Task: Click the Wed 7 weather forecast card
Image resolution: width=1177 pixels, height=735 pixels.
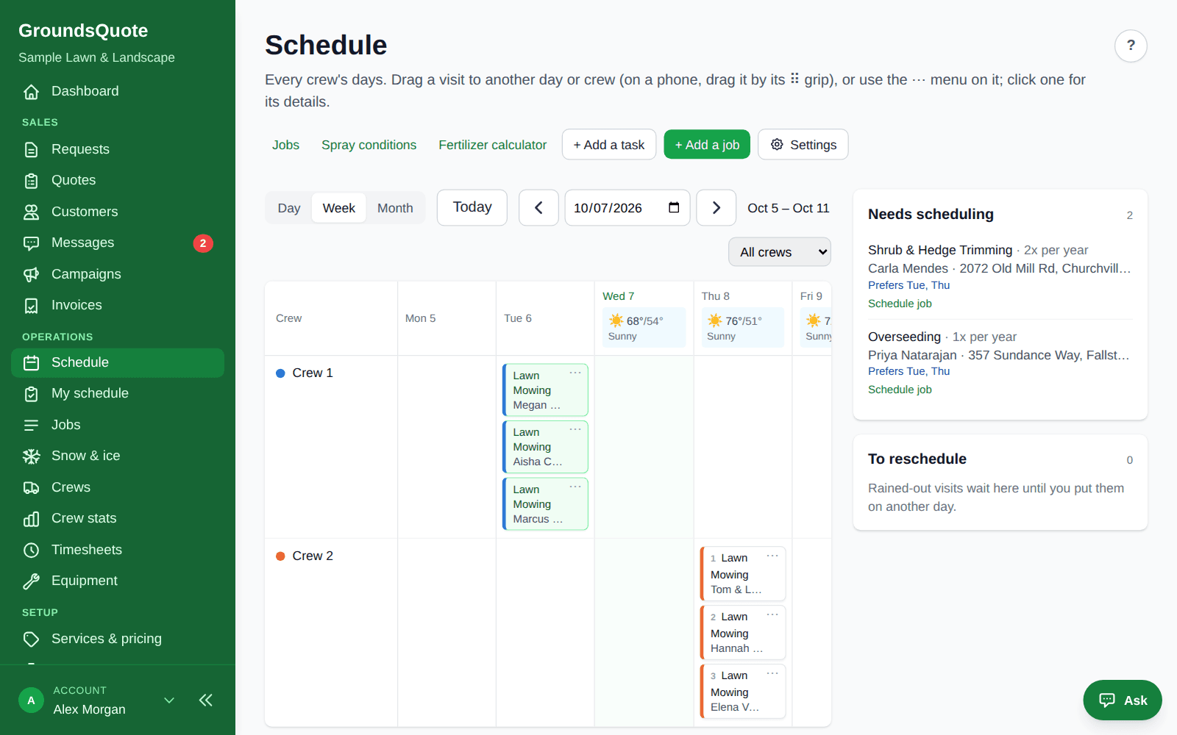Action: pyautogui.click(x=644, y=328)
